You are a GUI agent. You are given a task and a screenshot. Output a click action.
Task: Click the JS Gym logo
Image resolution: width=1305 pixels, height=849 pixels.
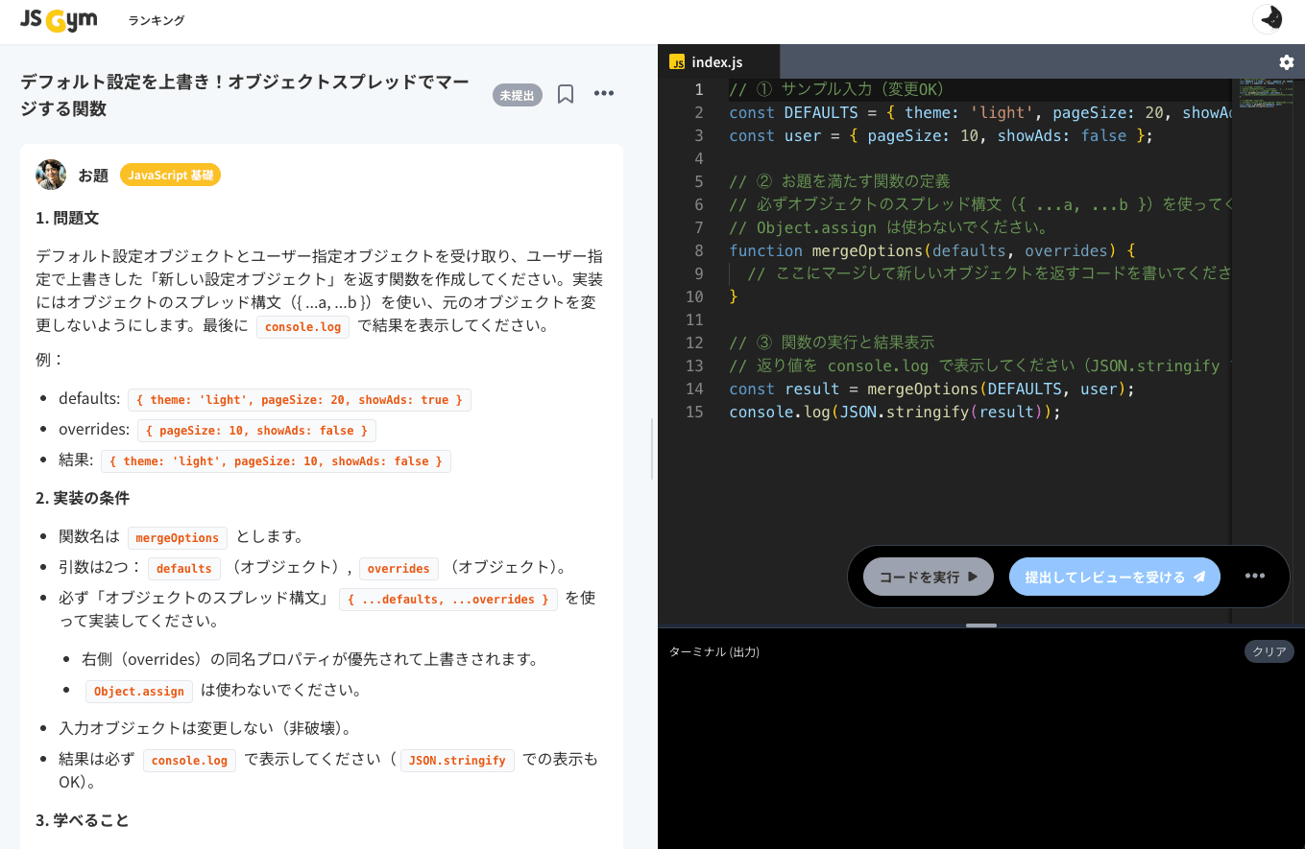coord(58,19)
